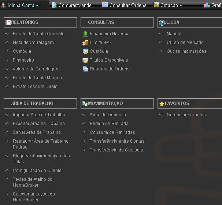Viewport: 222px width, 205px height.
Task: Click the green dollar icon for Financeiro Bovespa
Action: pyautogui.click(x=85, y=34)
